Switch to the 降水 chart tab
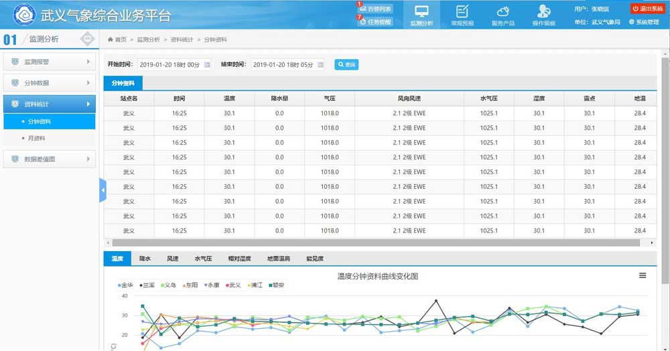 coord(145,259)
